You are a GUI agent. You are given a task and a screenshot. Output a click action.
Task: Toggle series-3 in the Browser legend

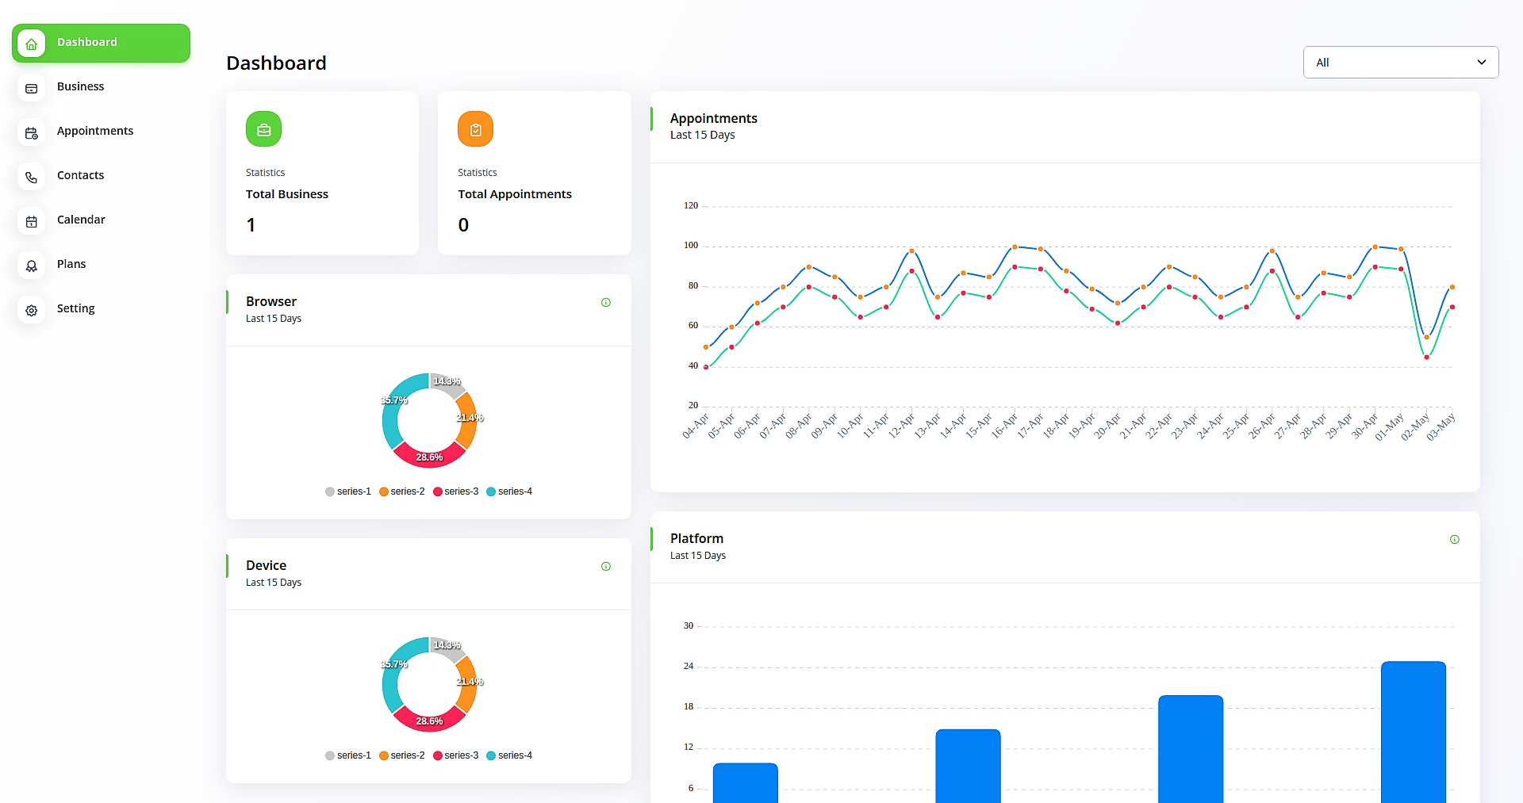tap(456, 491)
